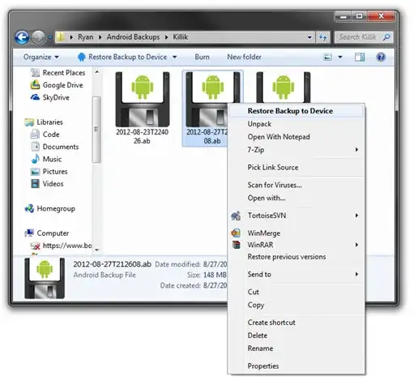The image size is (418, 389).
Task: Click New folder in the toolbar
Action: (x=244, y=57)
